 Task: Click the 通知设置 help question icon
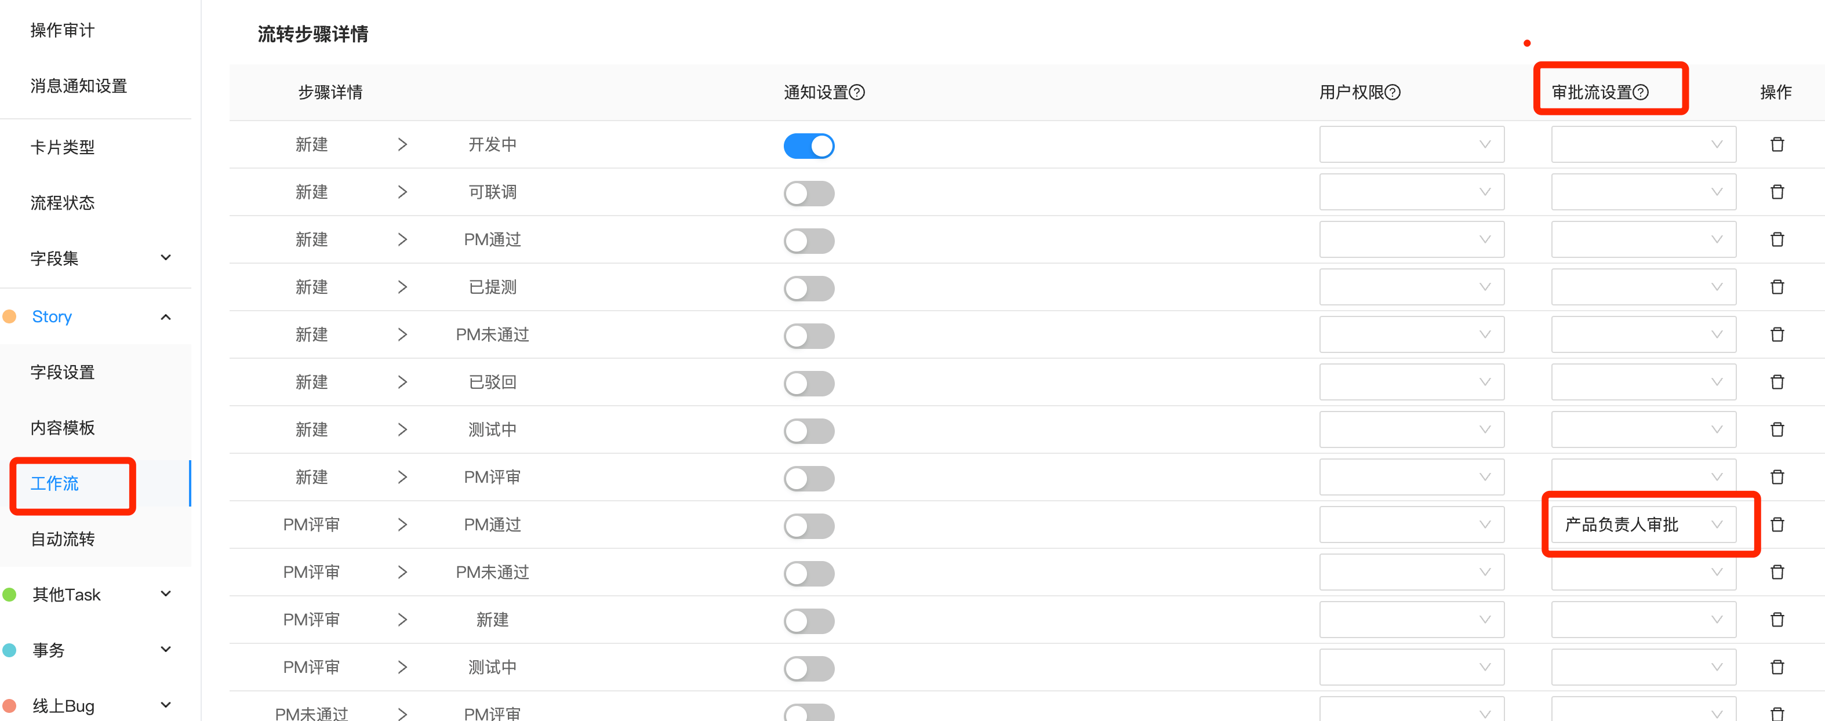click(856, 93)
